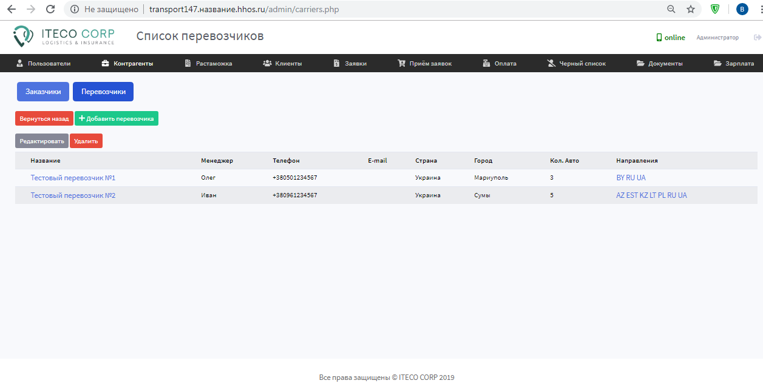Open the Документы menu
Viewport: 763px width, 386px height.
click(x=660, y=63)
